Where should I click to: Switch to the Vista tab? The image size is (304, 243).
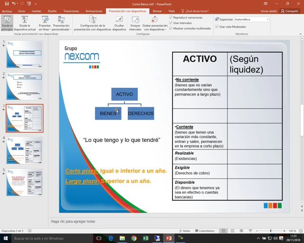tap(171, 11)
